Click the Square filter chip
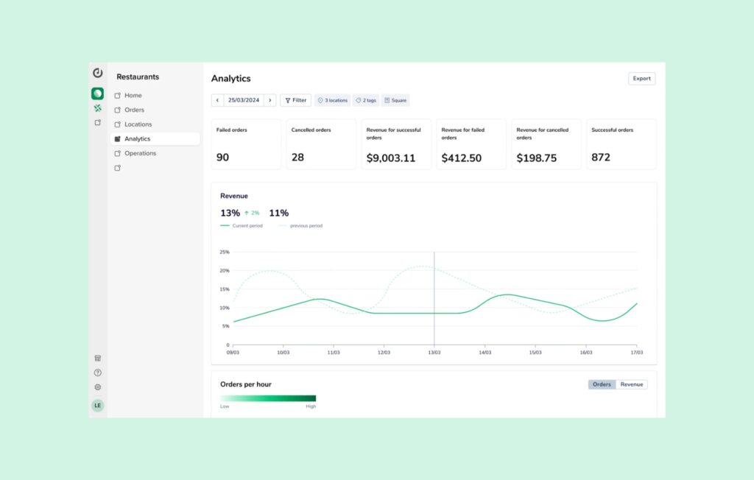 pos(395,100)
